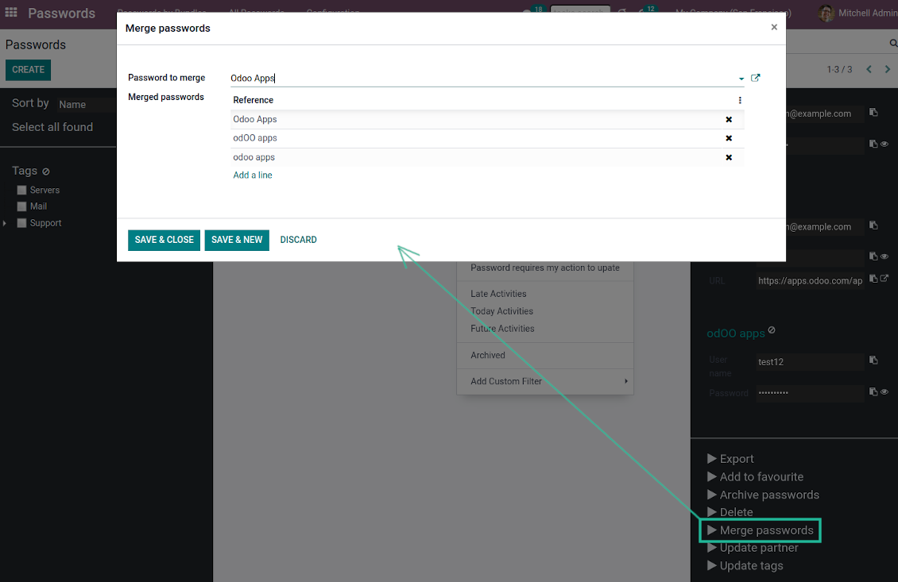Image resolution: width=898 pixels, height=582 pixels.
Task: Open the apps.odoo.com URL externally
Action: (884, 279)
